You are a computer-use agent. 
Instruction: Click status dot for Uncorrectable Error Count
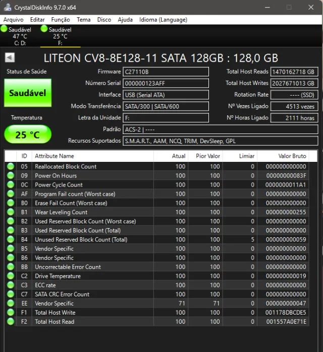(x=11, y=267)
